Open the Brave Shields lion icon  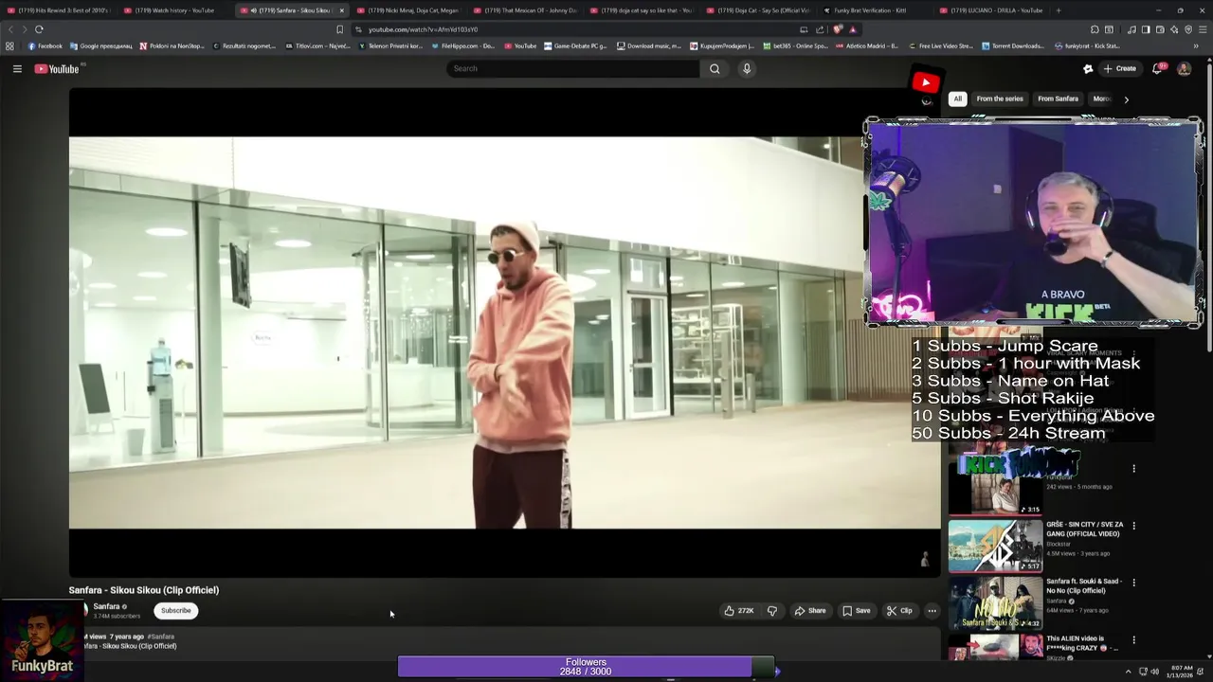click(837, 29)
